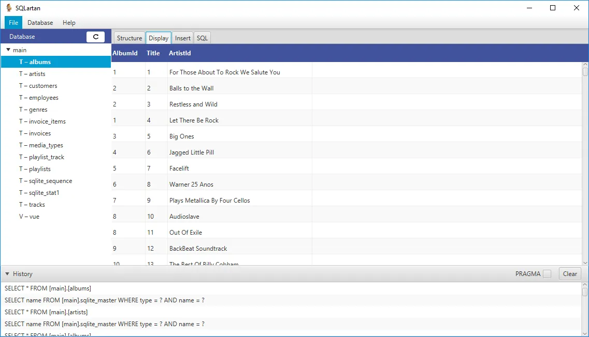Select the customers table

[56, 86]
